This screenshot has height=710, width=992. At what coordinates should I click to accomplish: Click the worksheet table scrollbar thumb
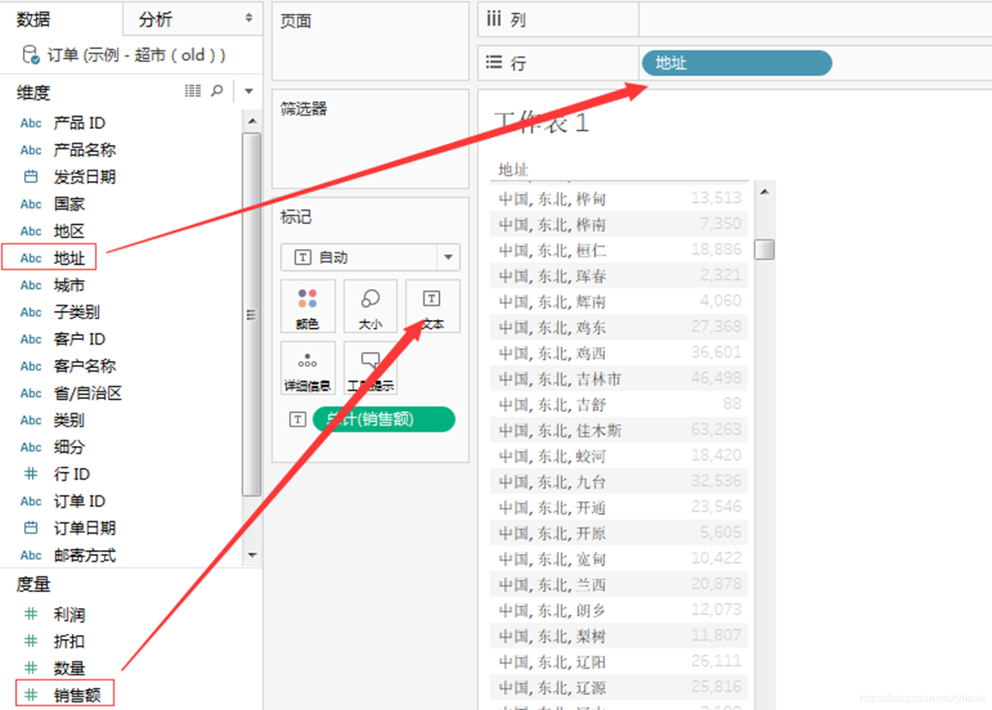tap(765, 249)
